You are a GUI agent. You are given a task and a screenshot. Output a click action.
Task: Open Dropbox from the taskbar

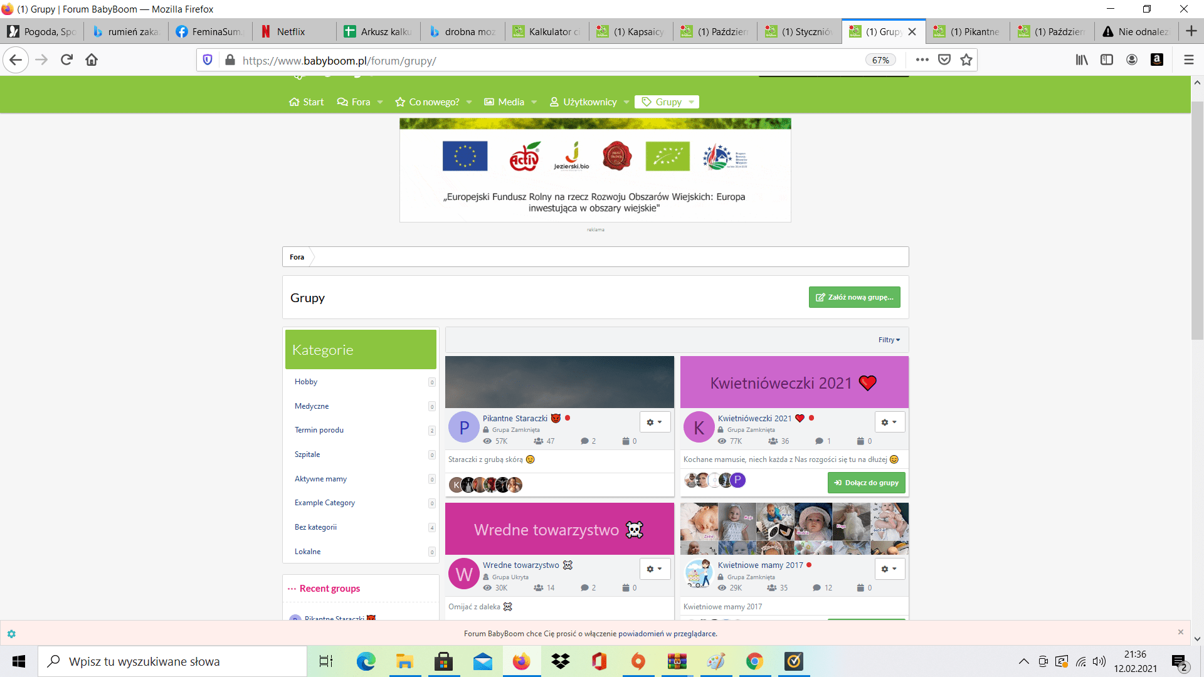coord(561,661)
